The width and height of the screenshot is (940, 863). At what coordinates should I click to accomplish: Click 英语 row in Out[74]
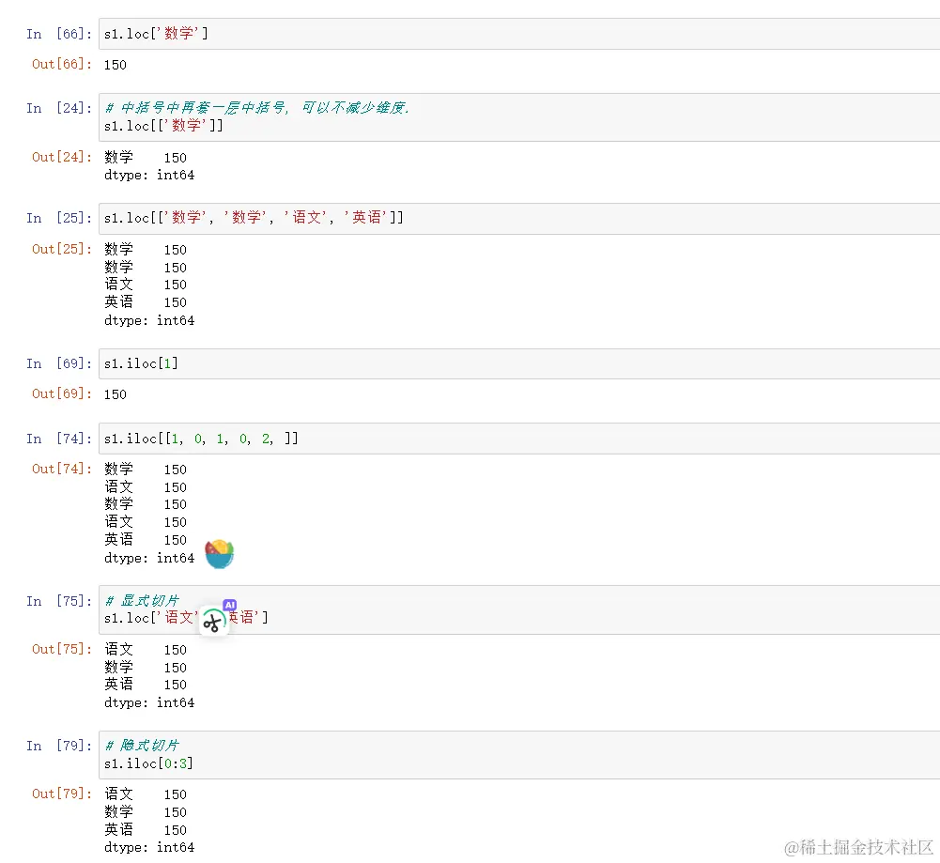click(146, 540)
